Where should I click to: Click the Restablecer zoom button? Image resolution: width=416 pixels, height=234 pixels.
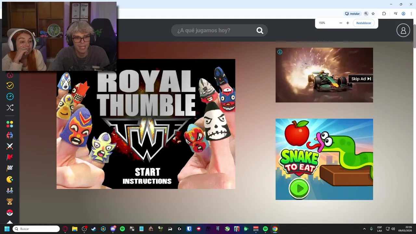click(x=364, y=23)
